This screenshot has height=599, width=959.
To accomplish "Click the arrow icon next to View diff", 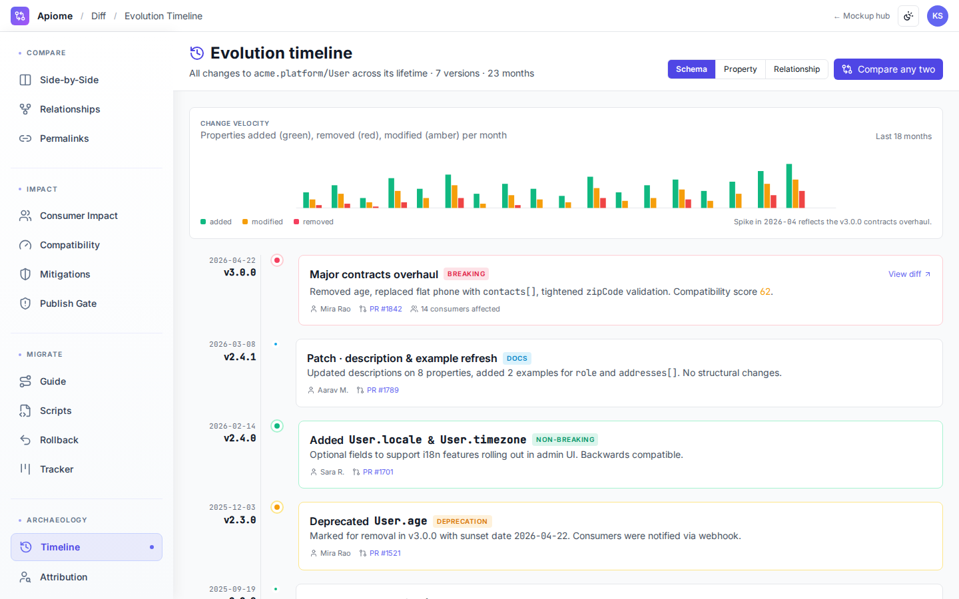I will pos(928,274).
